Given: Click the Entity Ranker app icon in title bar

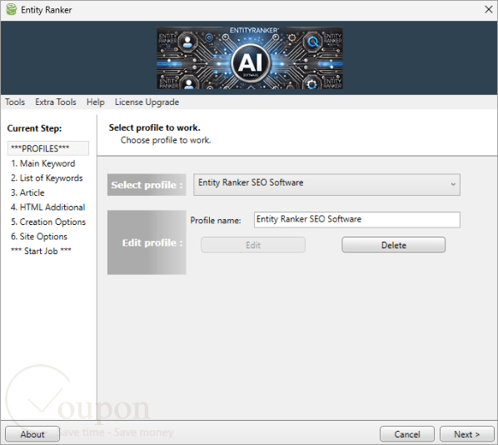Looking at the screenshot, I should click(12, 9).
